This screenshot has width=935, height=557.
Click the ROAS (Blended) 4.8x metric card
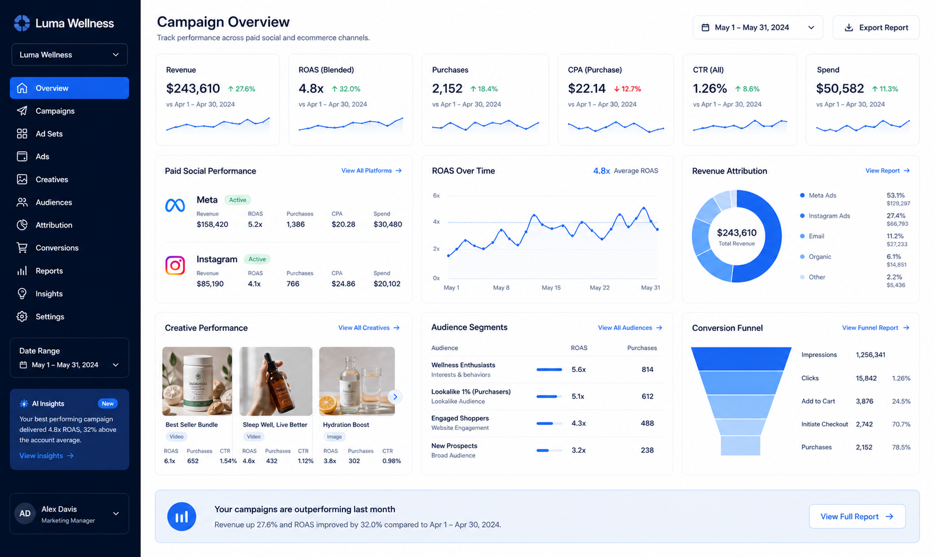click(351, 99)
